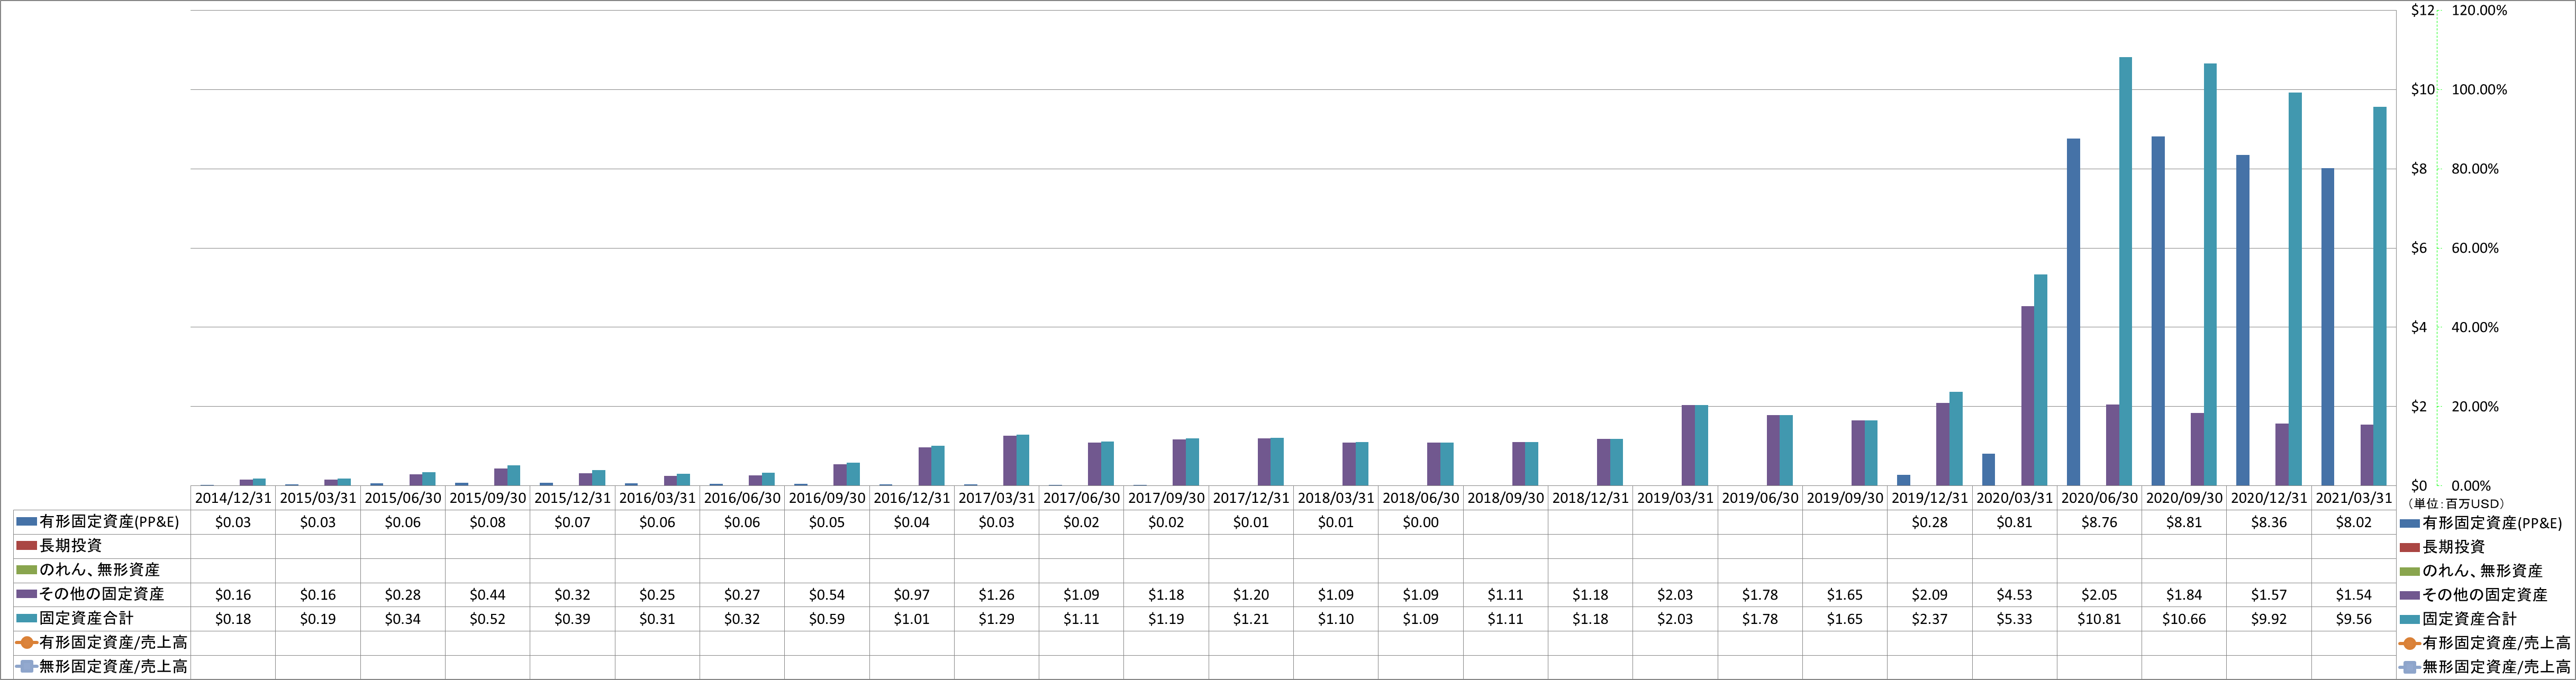Viewport: 2576px width, 680px height.
Task: Click the $0.81 PP&E cell
Action: pyautogui.click(x=2014, y=522)
